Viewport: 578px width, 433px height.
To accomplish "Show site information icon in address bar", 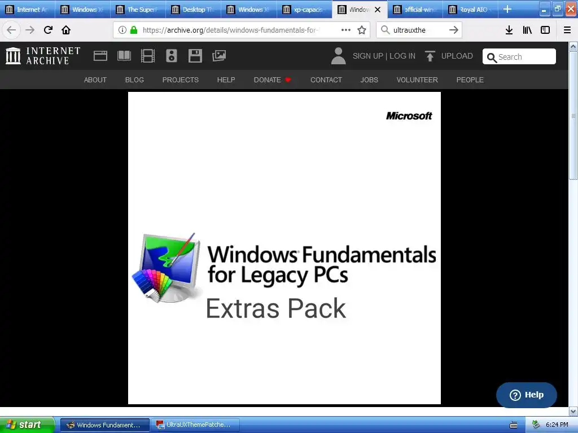I will (x=122, y=30).
